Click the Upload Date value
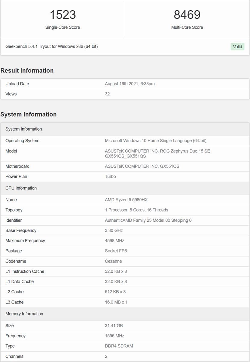This screenshot has width=250, height=362. click(130, 84)
